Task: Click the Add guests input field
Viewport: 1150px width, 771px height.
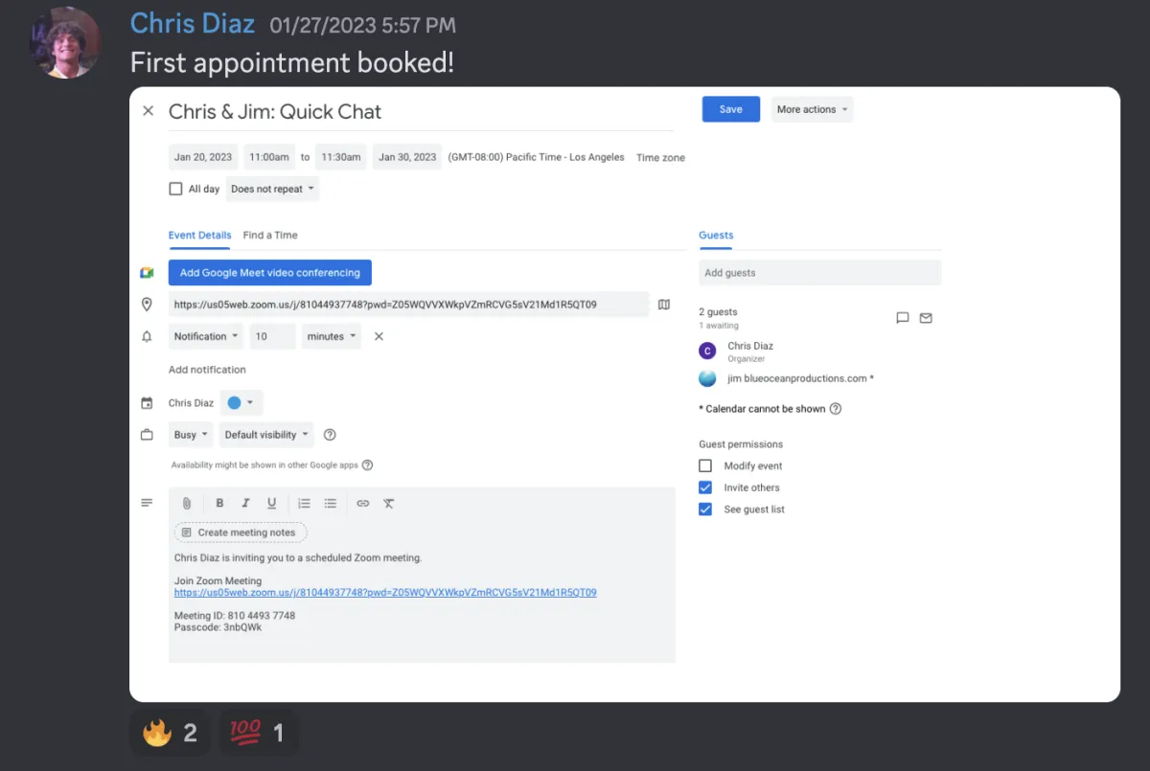Action: tap(820, 273)
